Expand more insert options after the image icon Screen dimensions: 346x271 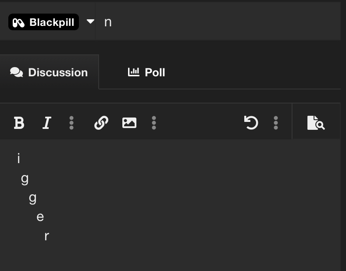click(154, 123)
